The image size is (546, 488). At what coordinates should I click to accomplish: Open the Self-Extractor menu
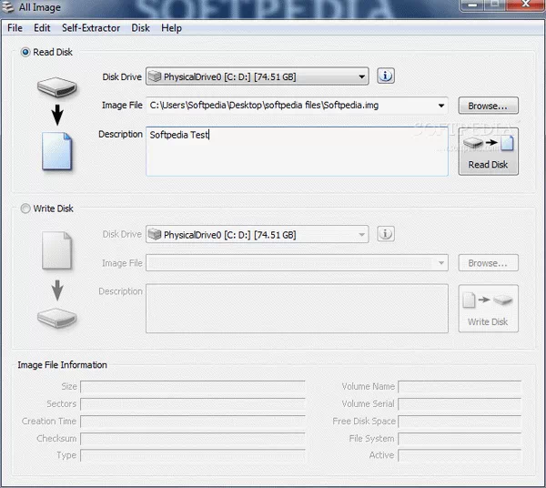[90, 28]
